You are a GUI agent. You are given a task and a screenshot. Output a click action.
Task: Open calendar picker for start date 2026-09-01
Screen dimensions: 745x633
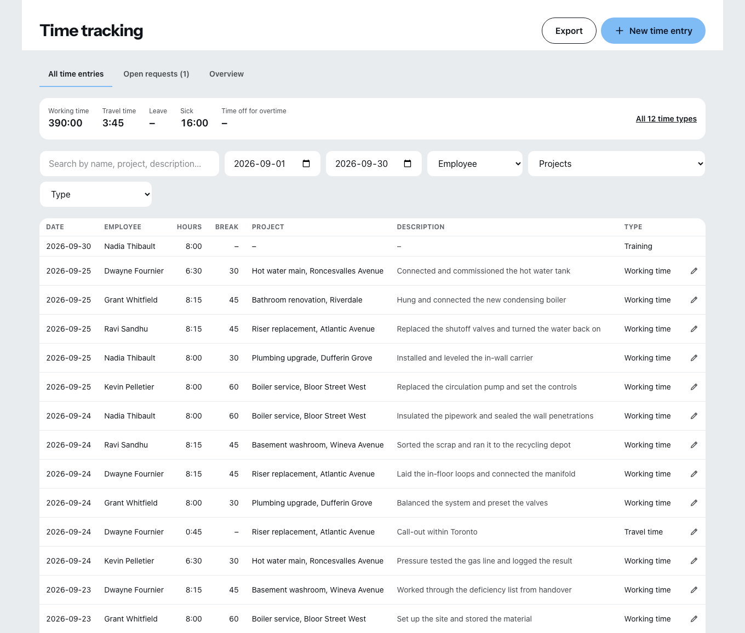coord(306,164)
